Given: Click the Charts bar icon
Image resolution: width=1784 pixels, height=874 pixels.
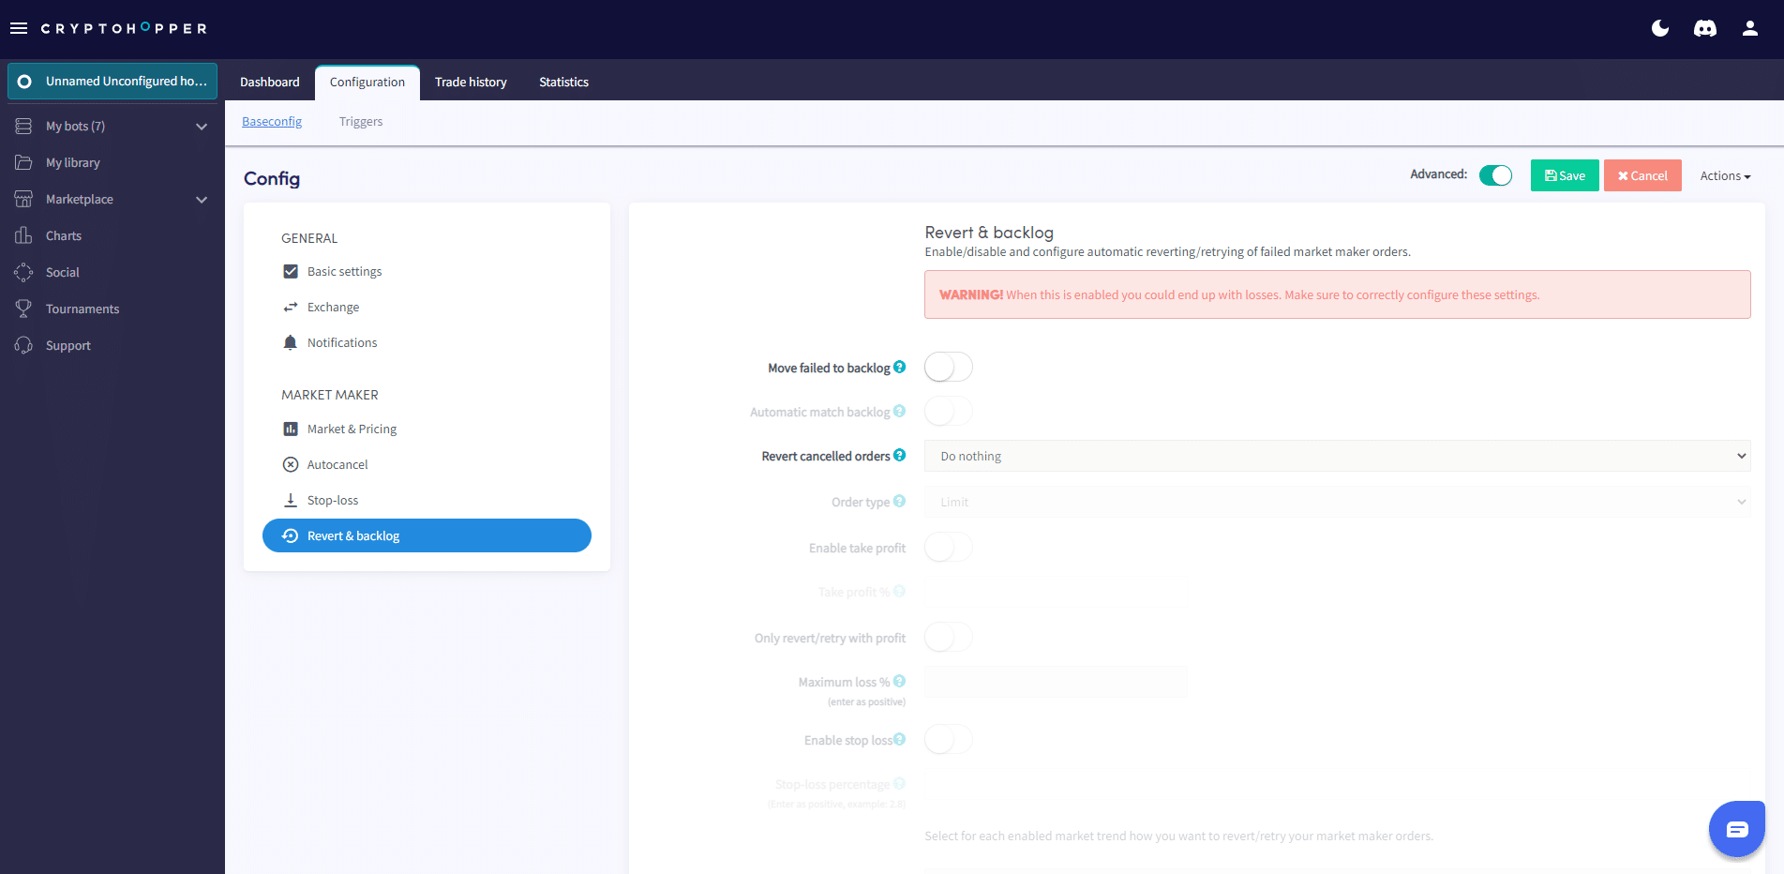Looking at the screenshot, I should tap(23, 235).
